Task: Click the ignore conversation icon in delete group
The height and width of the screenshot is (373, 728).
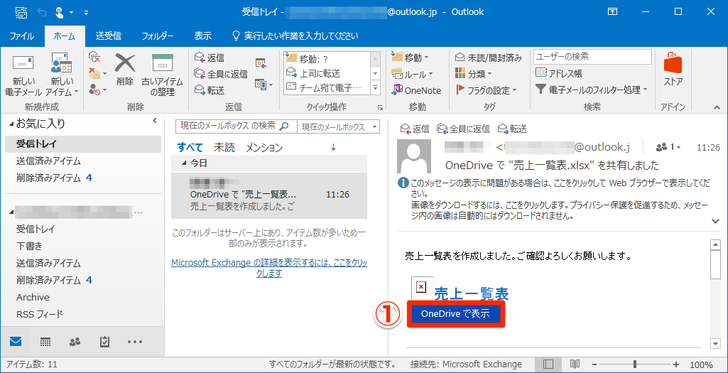Action: pos(94,57)
